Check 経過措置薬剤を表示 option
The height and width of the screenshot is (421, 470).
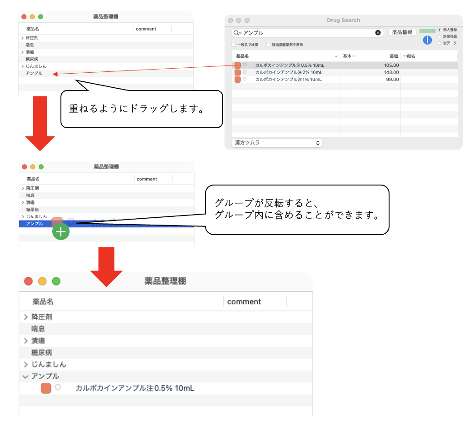(x=268, y=45)
